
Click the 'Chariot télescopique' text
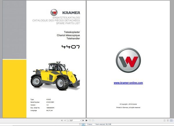[x=68, y=35]
